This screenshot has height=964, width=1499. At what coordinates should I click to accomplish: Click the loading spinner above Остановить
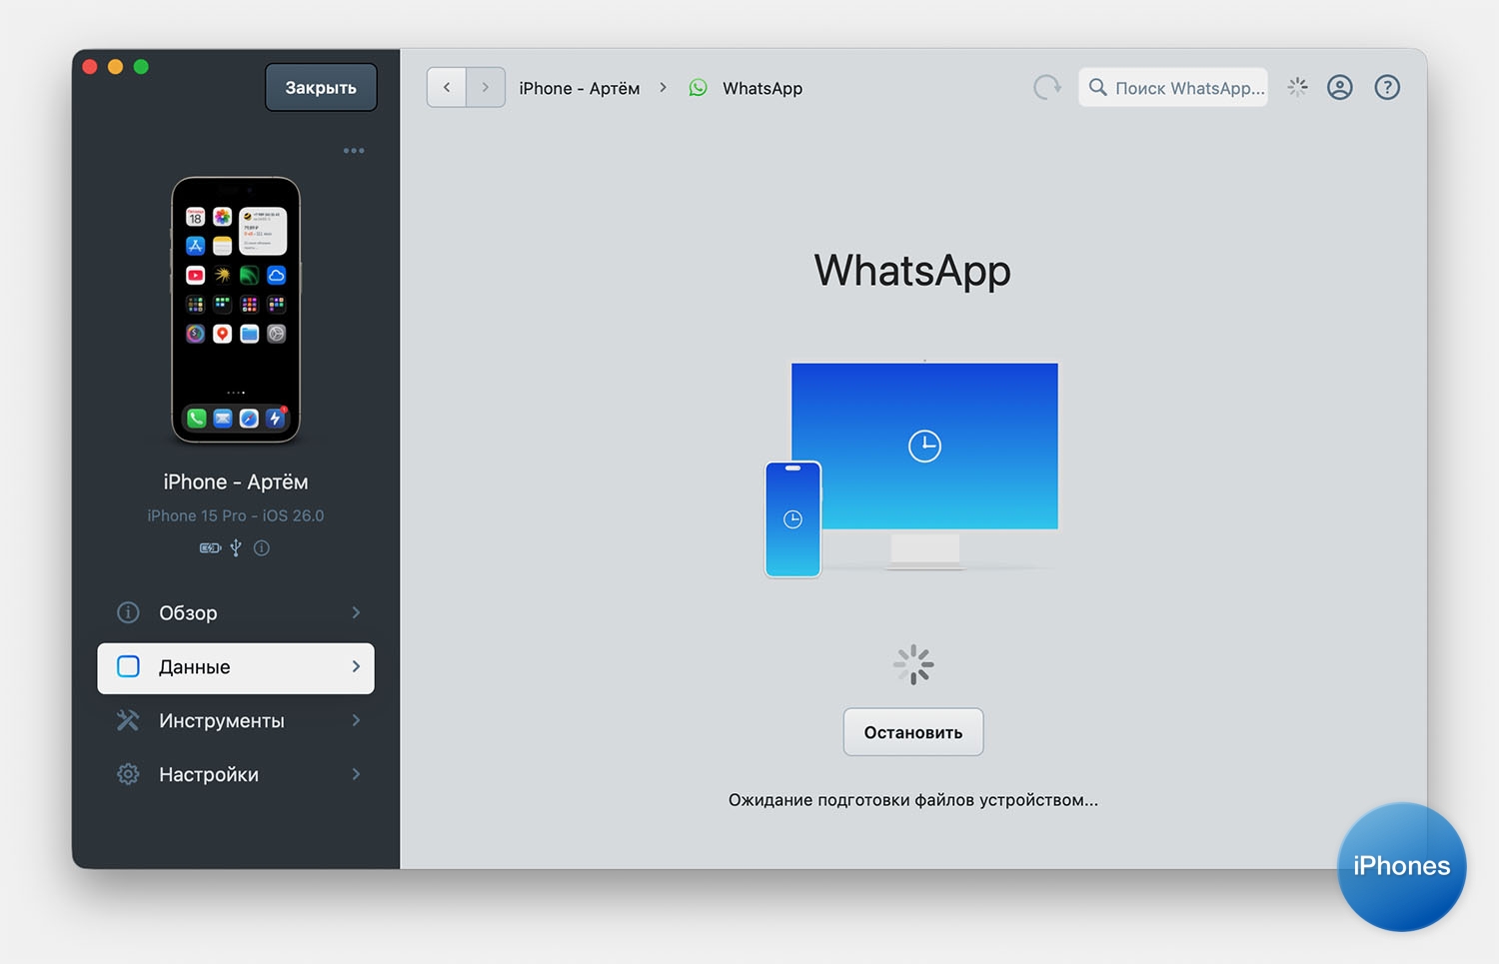(x=913, y=664)
